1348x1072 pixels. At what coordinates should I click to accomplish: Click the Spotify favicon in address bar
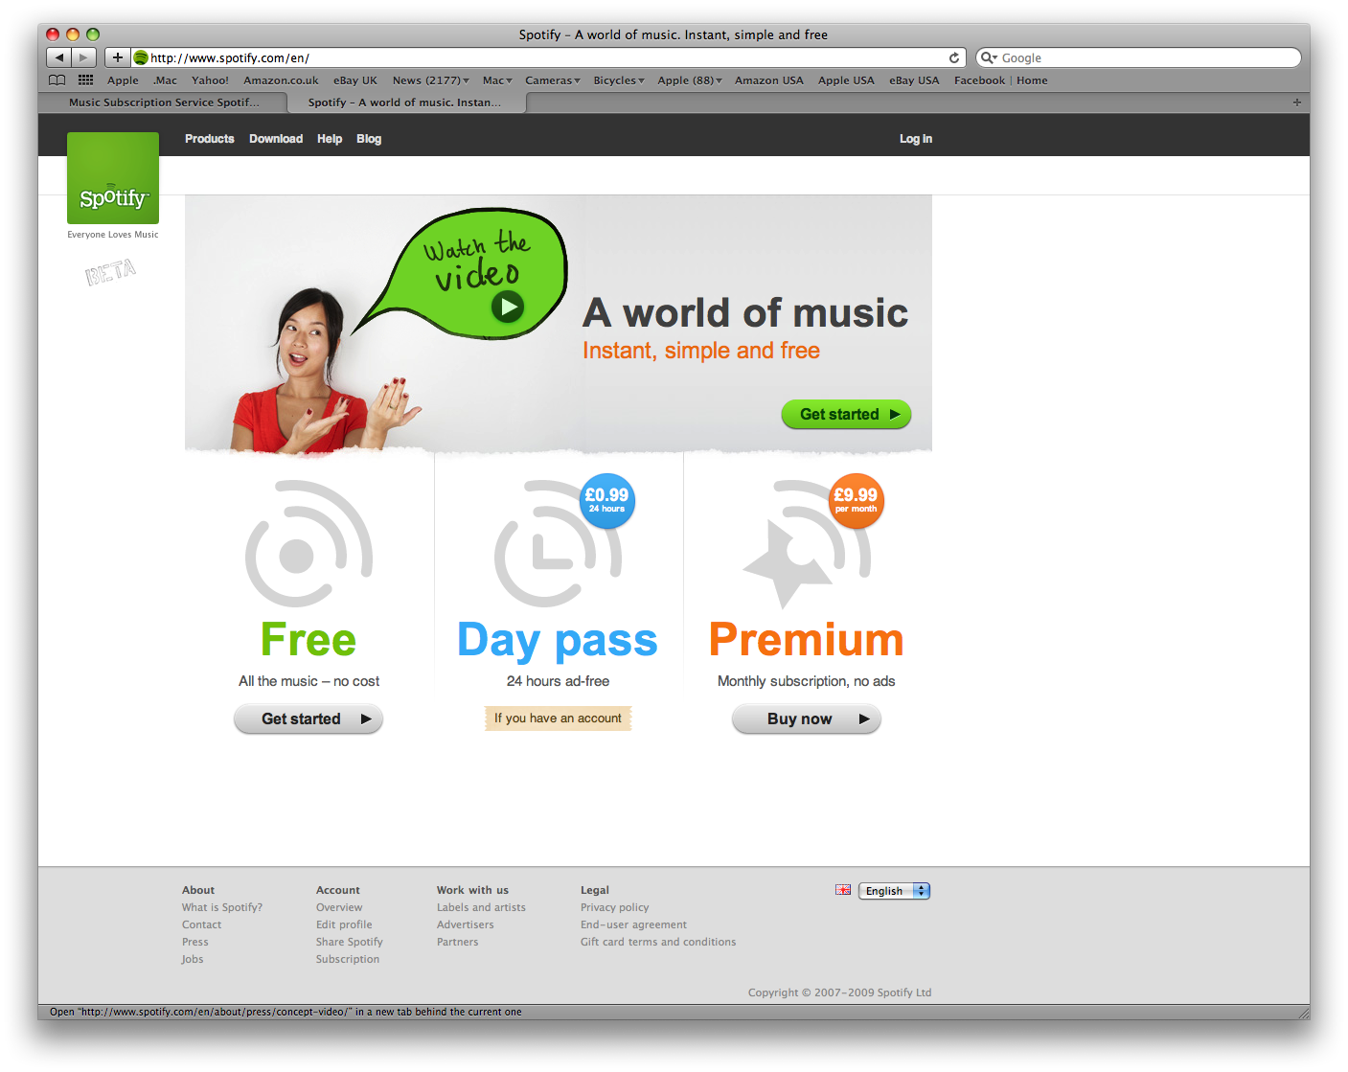coord(141,57)
